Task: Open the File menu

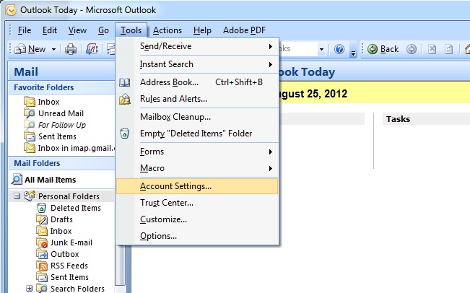Action: 25,30
